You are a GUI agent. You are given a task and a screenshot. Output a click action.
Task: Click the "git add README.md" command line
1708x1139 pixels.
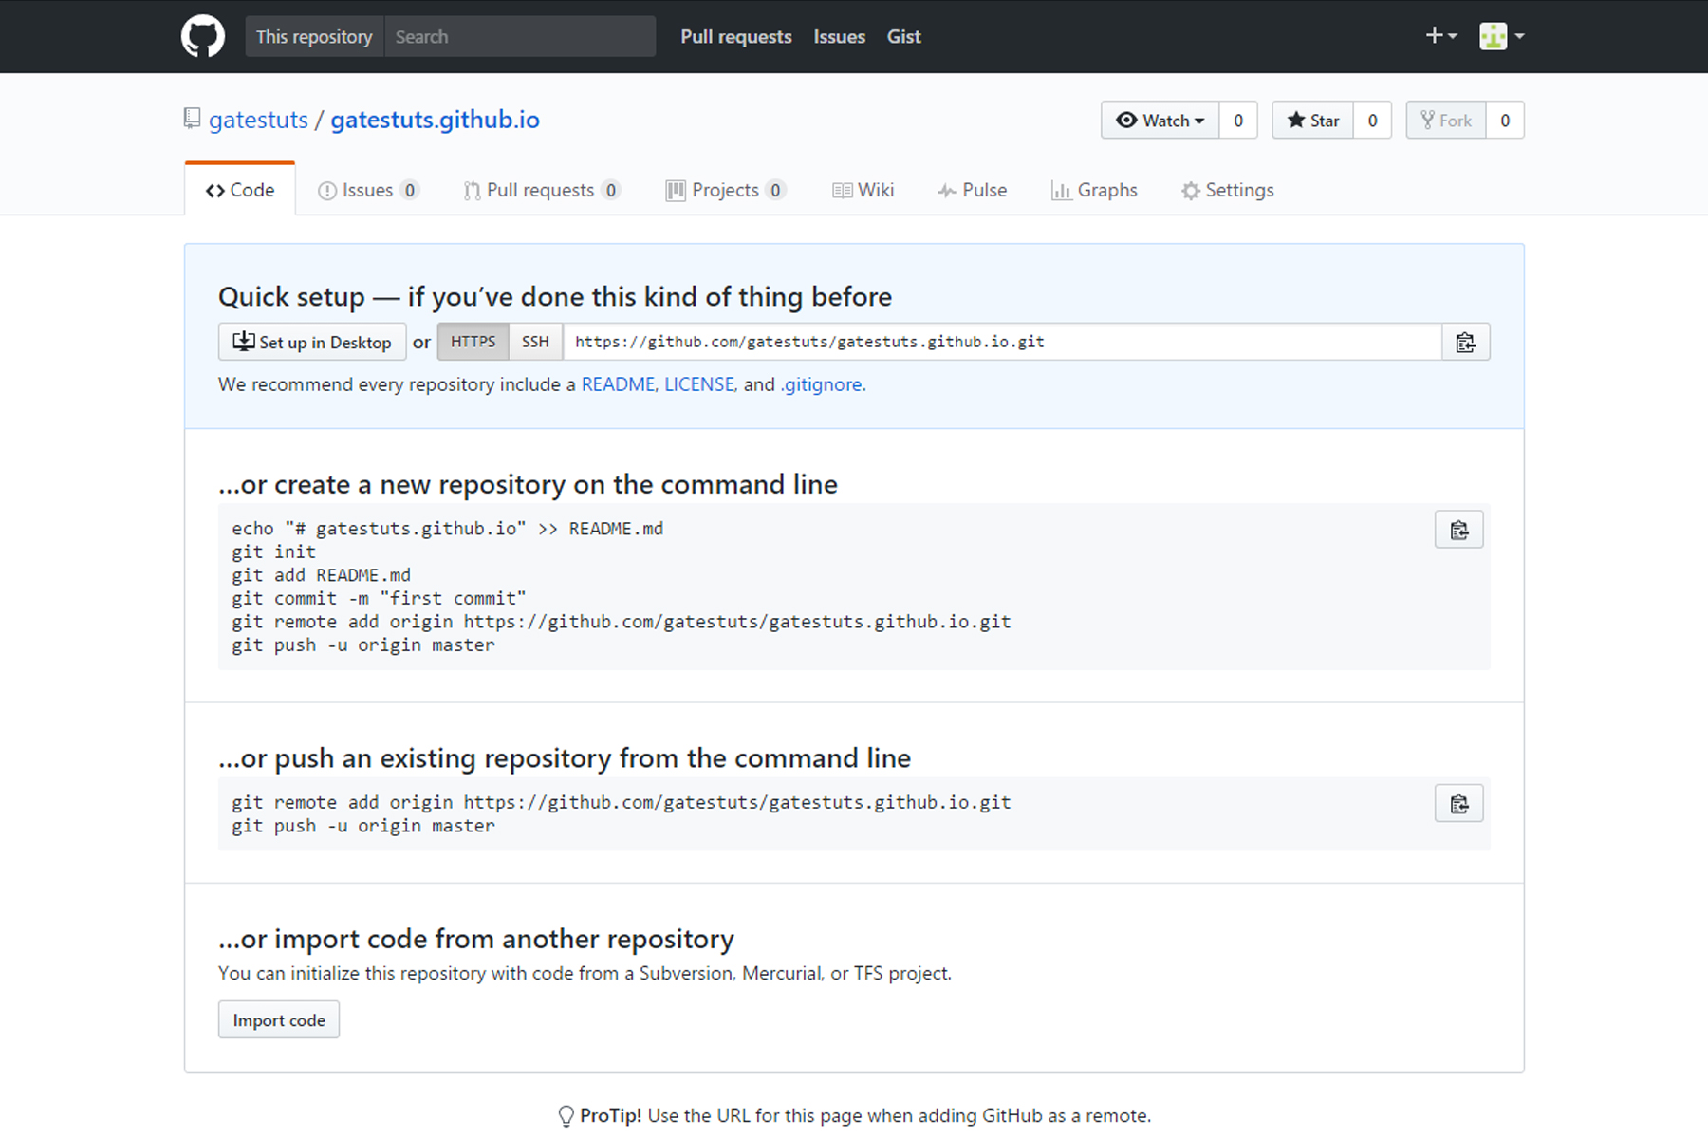(x=321, y=575)
